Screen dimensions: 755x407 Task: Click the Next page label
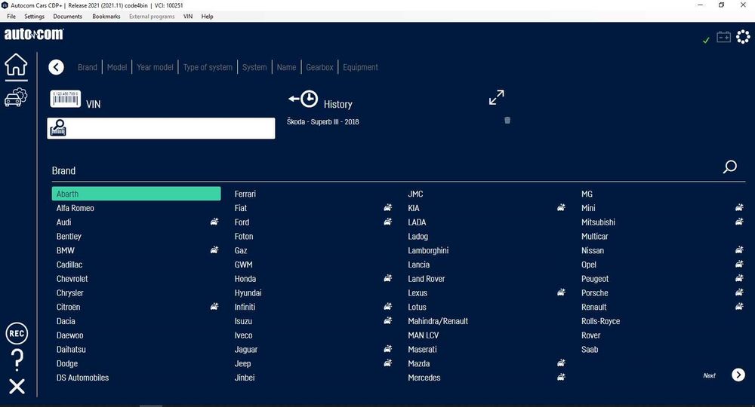[x=709, y=375]
